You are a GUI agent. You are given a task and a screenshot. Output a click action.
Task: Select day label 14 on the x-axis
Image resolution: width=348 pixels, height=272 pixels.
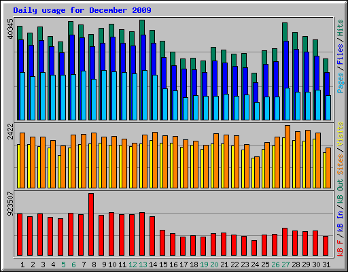[x=153, y=265]
